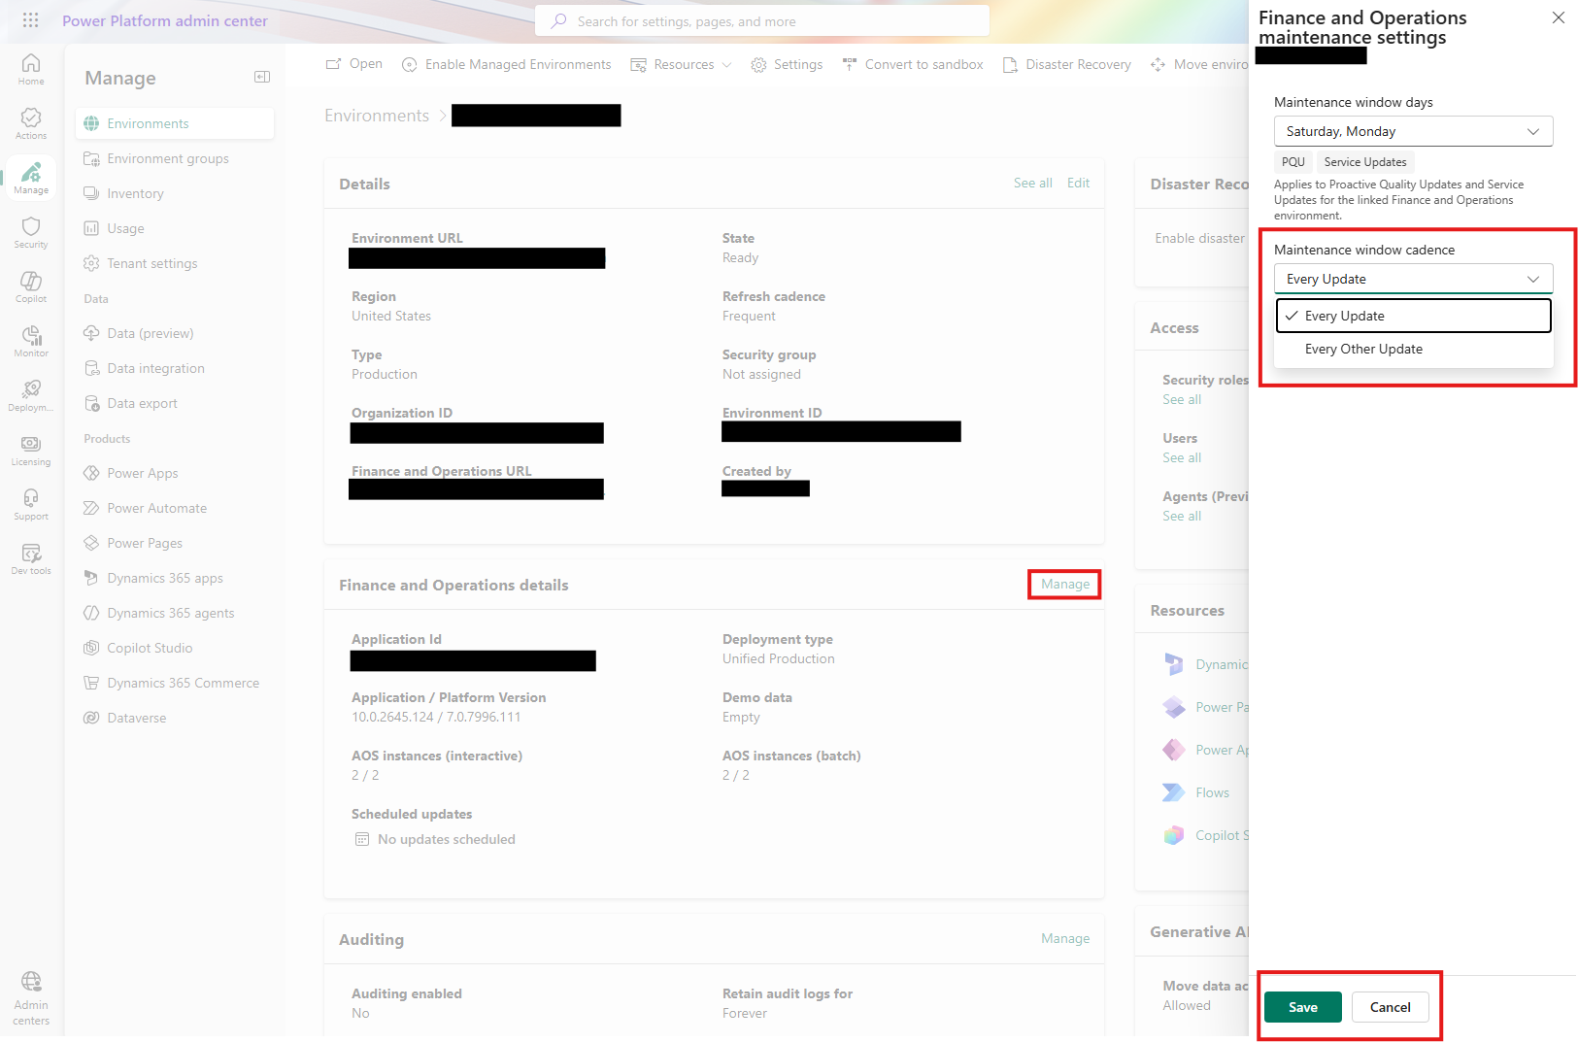Click See all in Details card
The height and width of the screenshot is (1042, 1578).
click(1032, 183)
